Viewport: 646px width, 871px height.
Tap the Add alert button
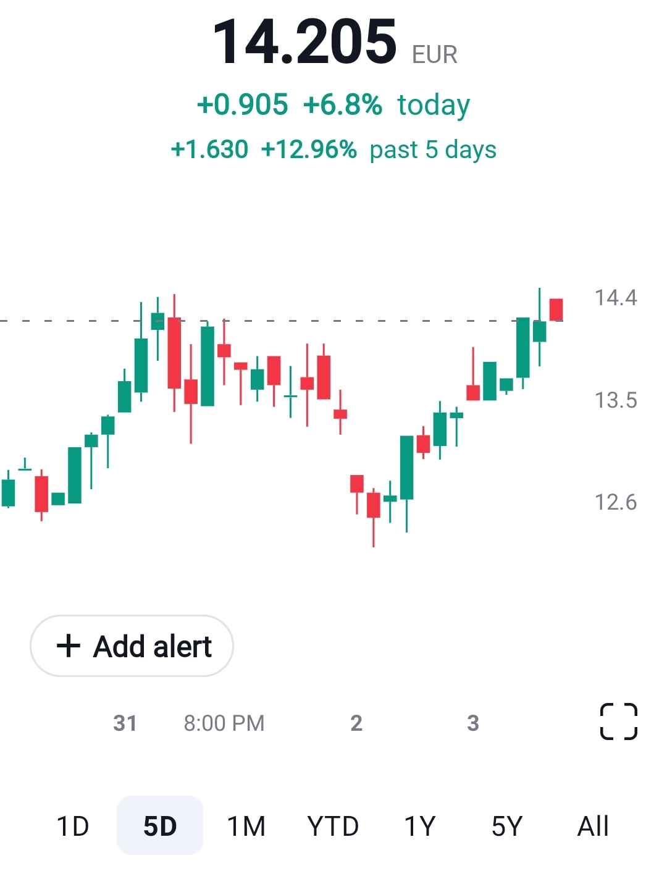132,646
